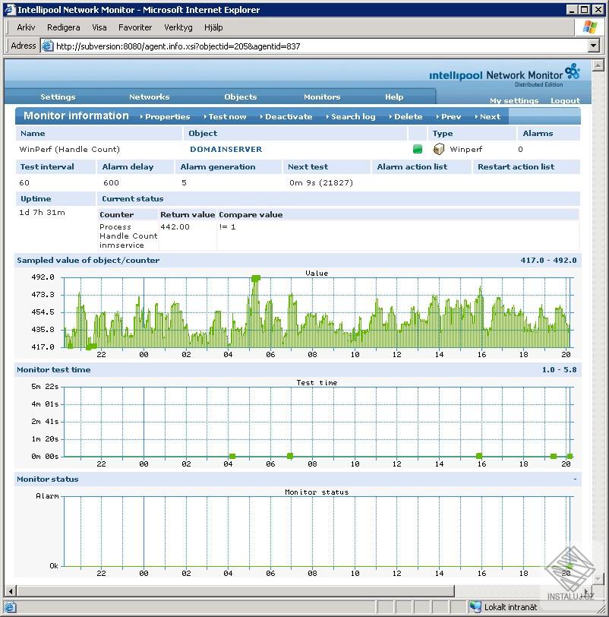Open the Verktyg menu
The width and height of the screenshot is (609, 617).
(178, 27)
